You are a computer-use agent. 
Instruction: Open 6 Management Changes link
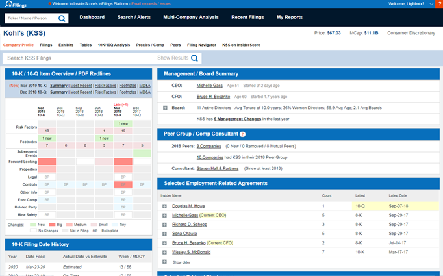point(237,119)
